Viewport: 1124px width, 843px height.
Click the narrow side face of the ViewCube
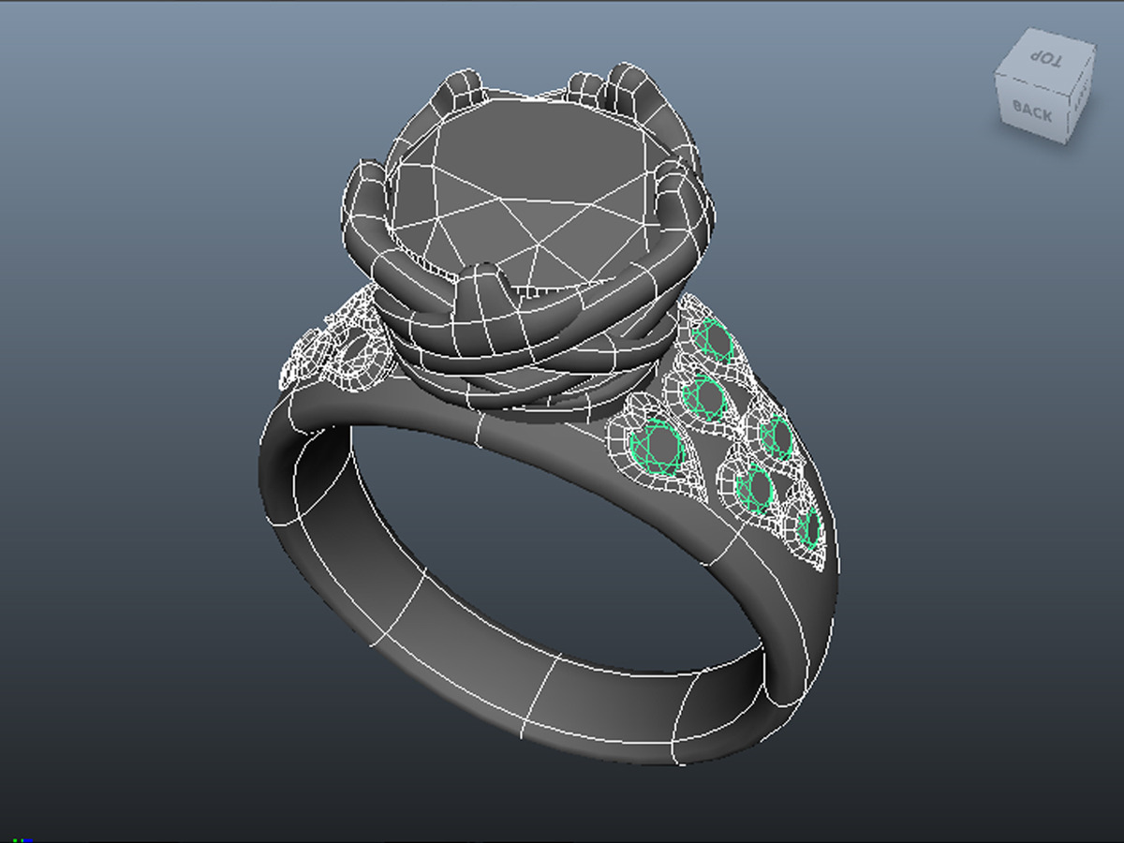point(1080,94)
